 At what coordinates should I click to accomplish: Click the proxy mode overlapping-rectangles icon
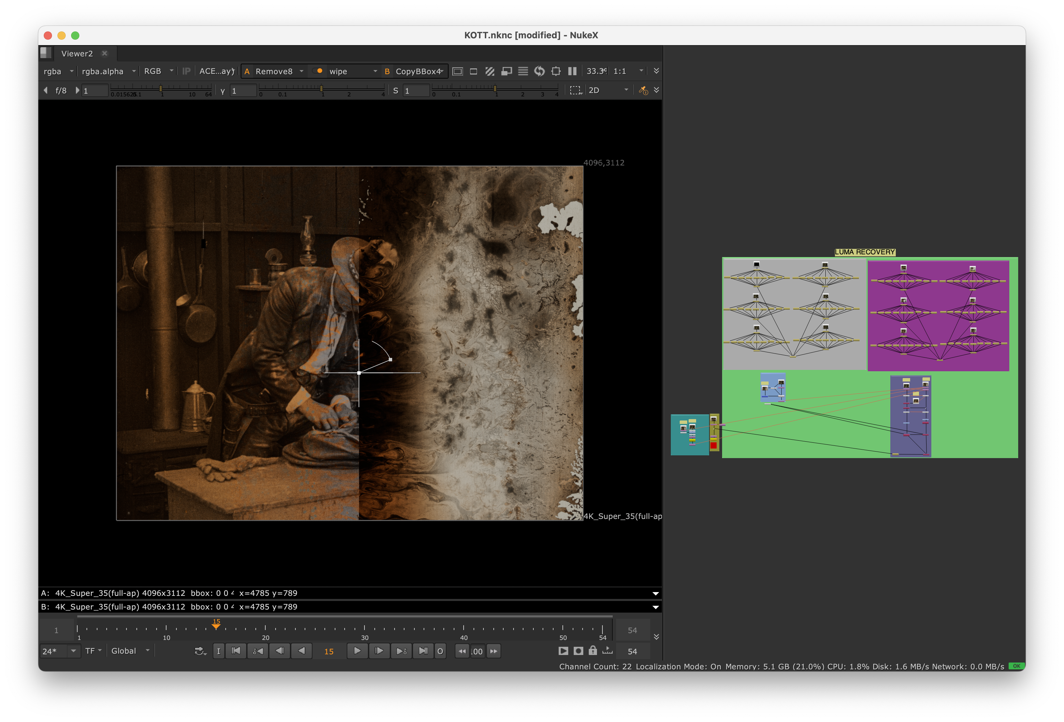pos(506,71)
